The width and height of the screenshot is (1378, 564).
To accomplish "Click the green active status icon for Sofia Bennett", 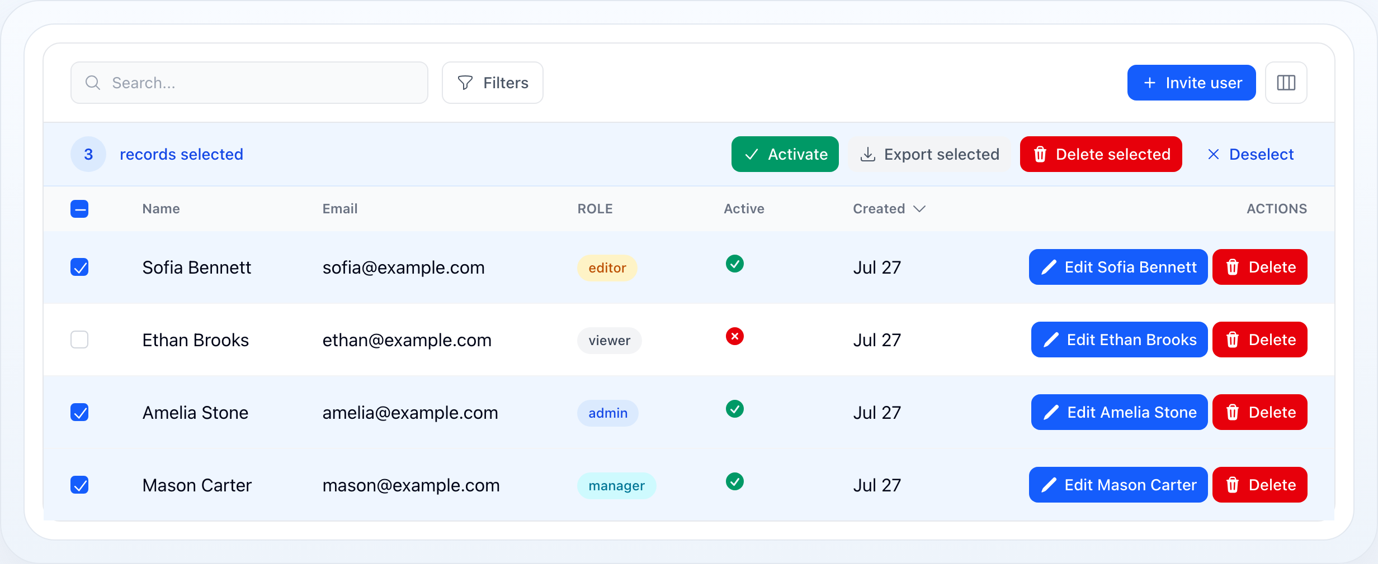I will click(x=734, y=264).
